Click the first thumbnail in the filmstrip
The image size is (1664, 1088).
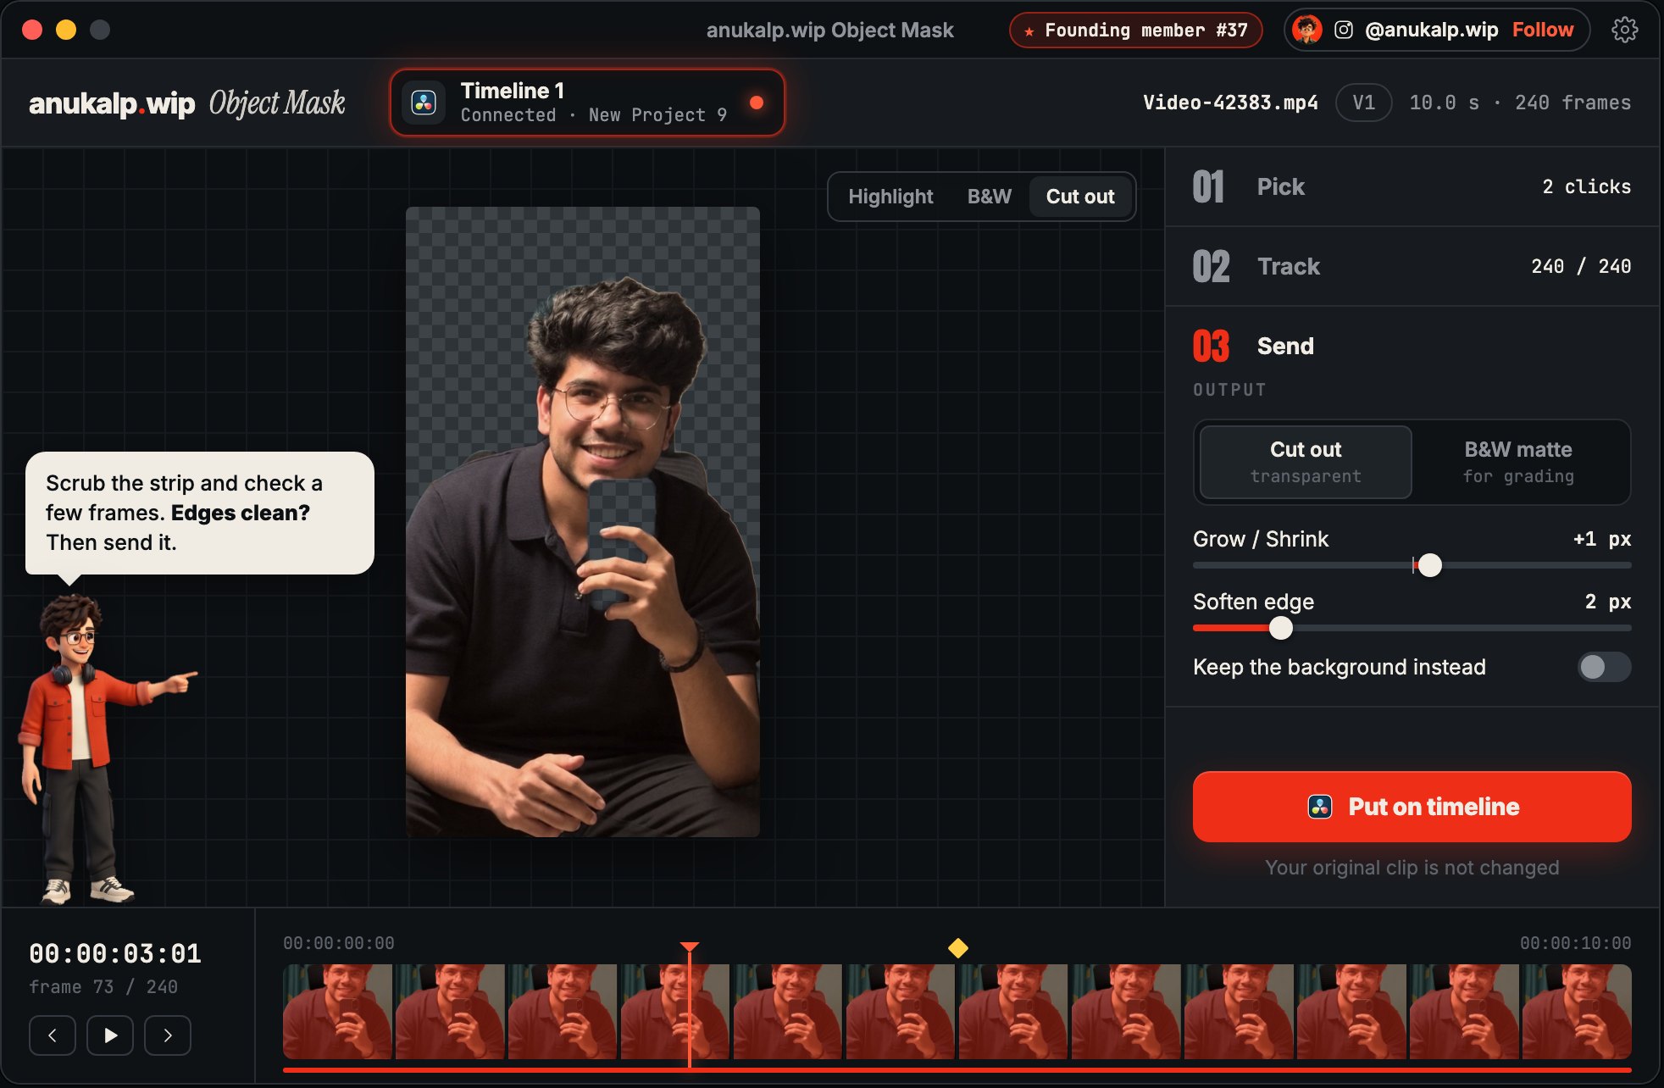(x=337, y=1012)
